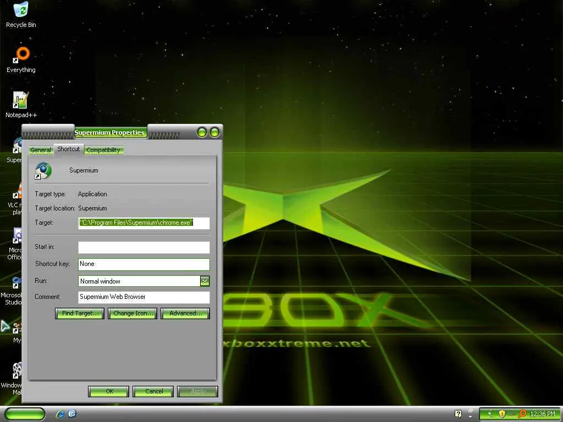Viewport: 563px width, 422px height.
Task: Select the VLC media player desktop shortcut
Action: tap(16, 199)
